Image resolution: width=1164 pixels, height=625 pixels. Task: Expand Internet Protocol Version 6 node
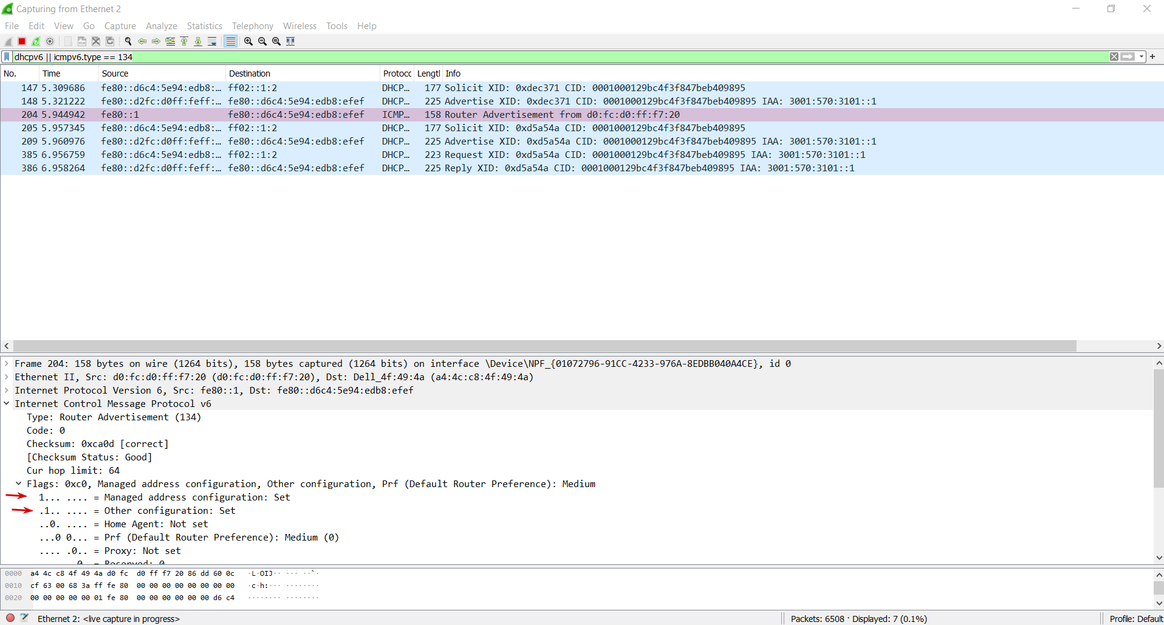tap(7, 391)
